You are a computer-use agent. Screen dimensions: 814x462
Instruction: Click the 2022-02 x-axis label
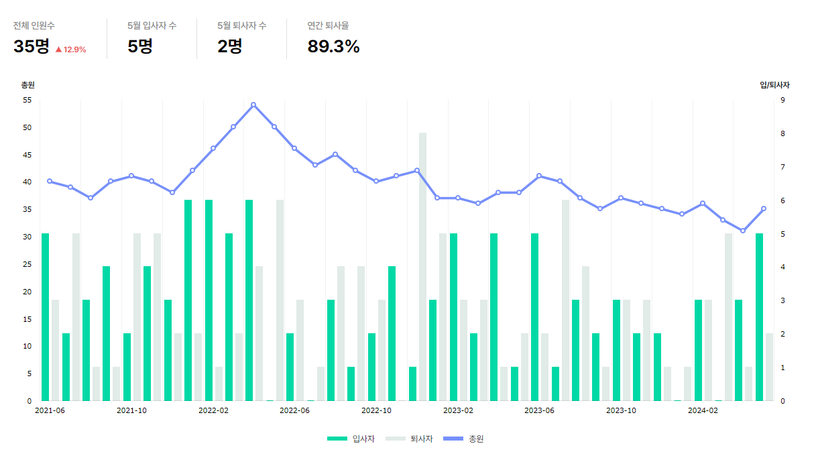[x=213, y=410]
